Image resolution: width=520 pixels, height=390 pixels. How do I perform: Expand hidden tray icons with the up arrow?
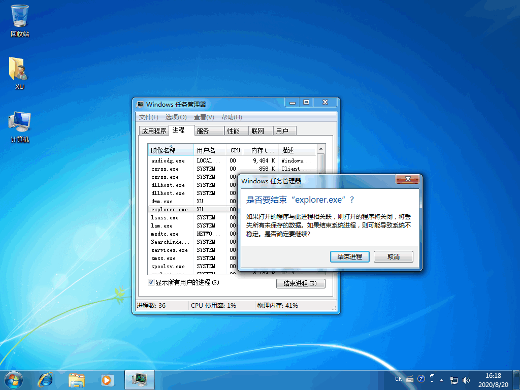click(441, 379)
